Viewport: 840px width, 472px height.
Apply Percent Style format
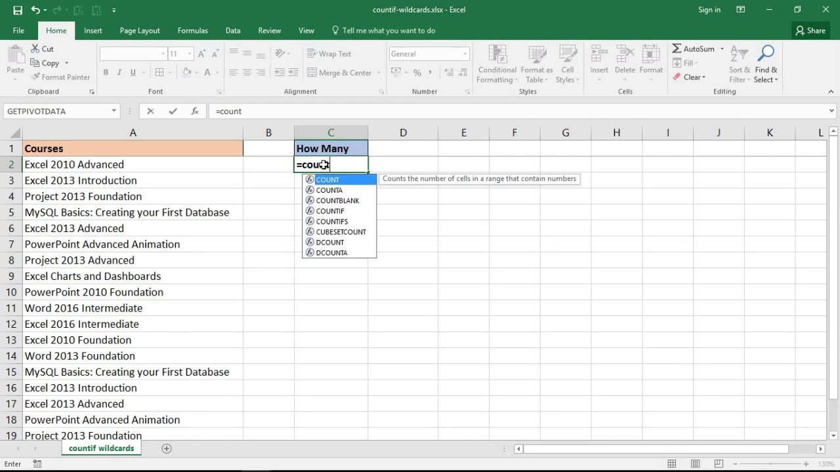point(417,73)
